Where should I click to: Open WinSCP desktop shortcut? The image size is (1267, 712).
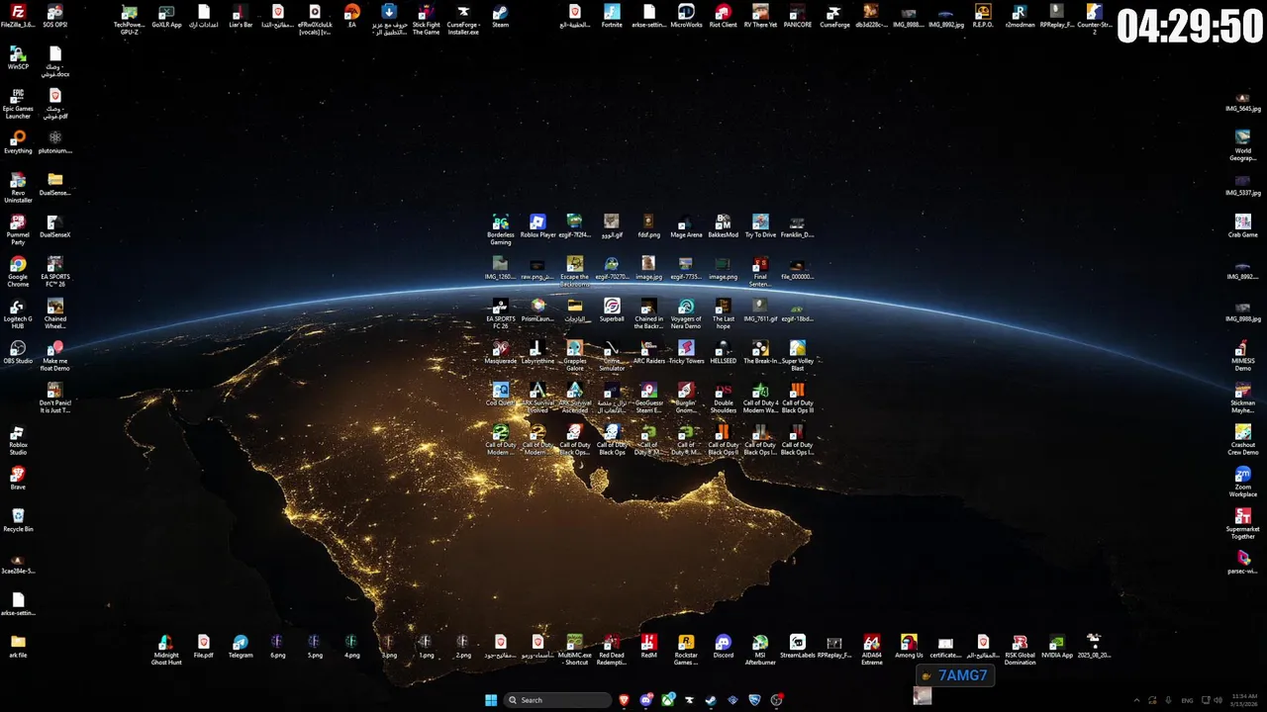[18, 57]
